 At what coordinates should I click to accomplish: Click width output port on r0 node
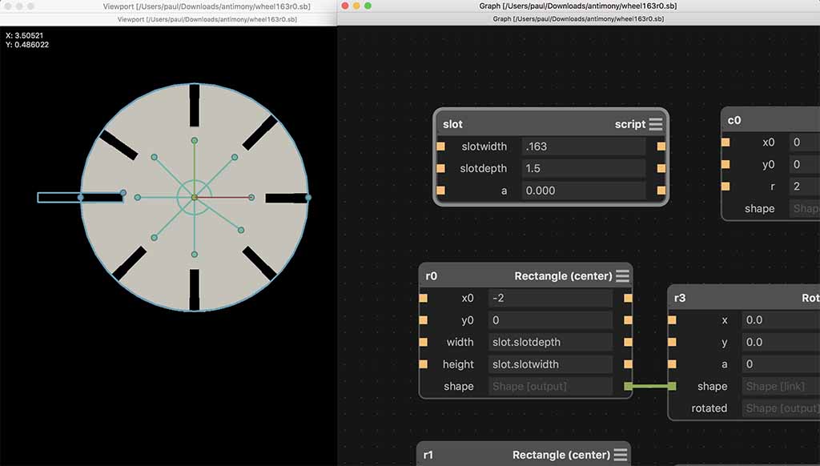pyautogui.click(x=628, y=342)
